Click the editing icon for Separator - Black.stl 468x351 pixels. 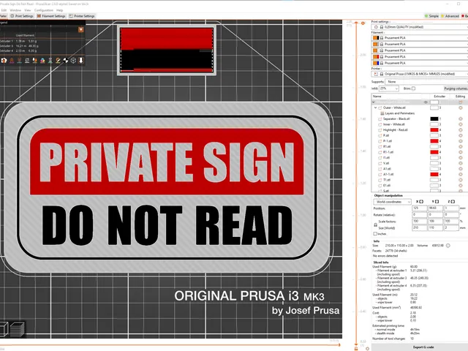click(461, 118)
